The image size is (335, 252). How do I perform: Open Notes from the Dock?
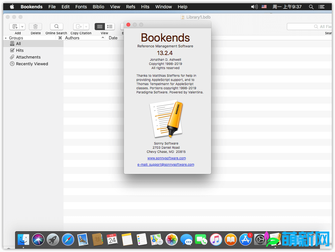tap(127, 240)
